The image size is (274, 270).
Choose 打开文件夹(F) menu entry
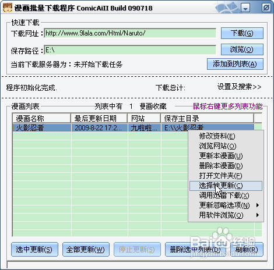226,176
